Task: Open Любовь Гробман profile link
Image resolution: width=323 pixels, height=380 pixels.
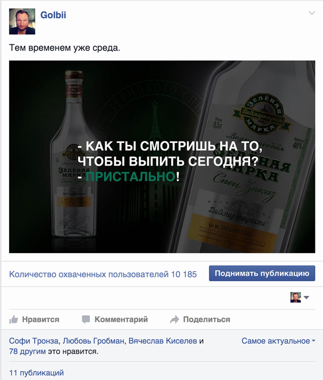Action: click(93, 341)
